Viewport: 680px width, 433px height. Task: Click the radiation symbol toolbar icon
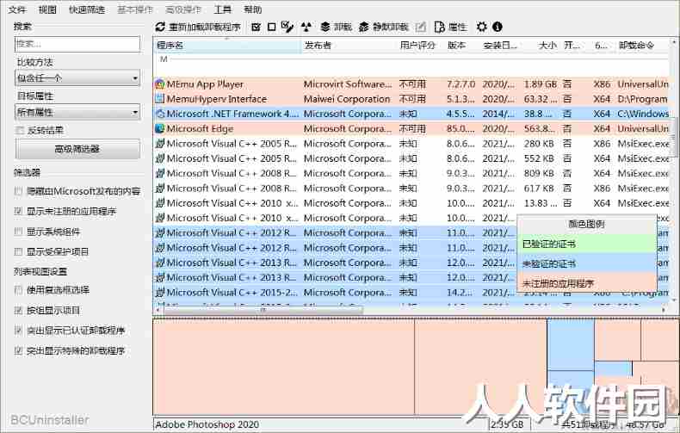pos(306,27)
